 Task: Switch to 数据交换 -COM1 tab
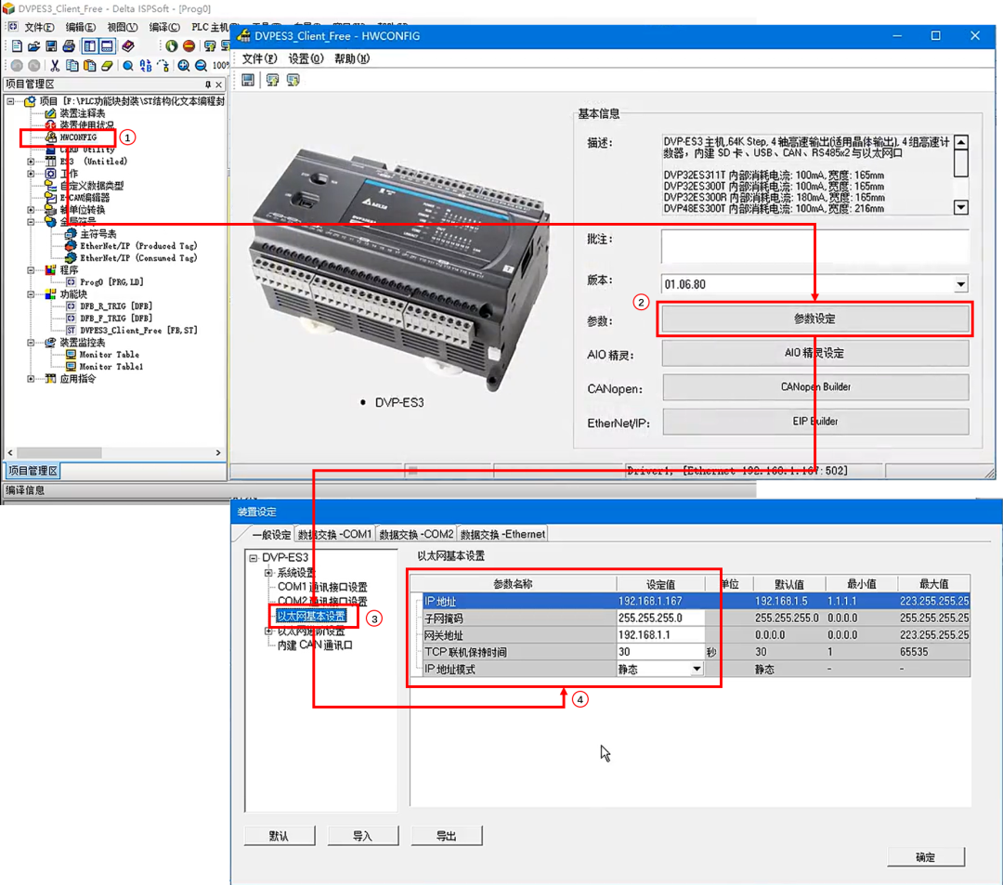334,535
